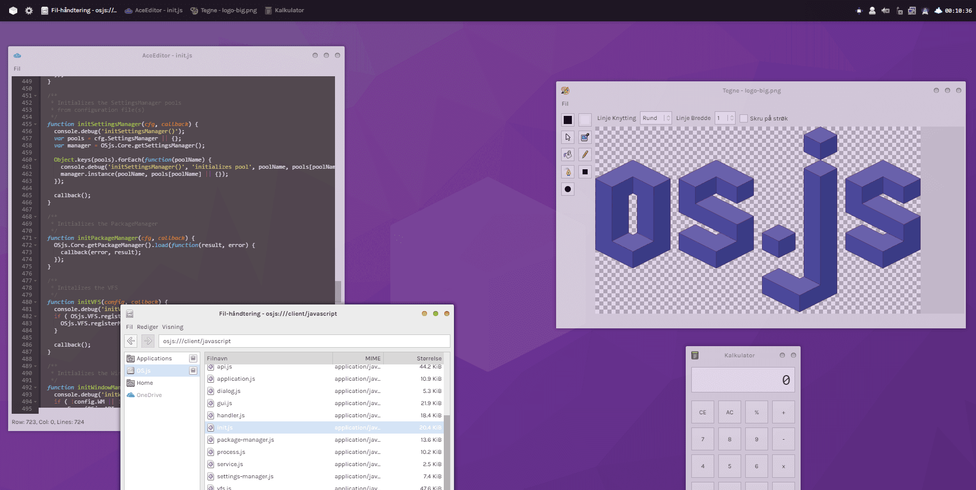976x490 pixels.
Task: Open the Fil menu in AceEditor
Action: pyautogui.click(x=17, y=69)
